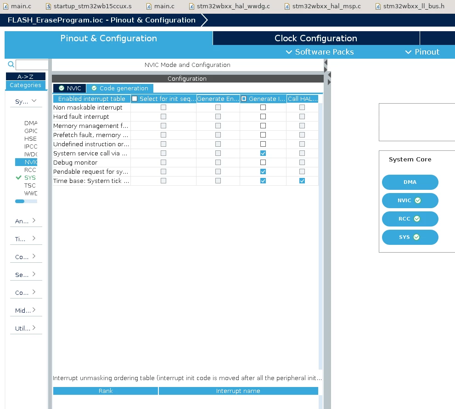Select HSEM in the System Core list

pyautogui.click(x=30, y=138)
